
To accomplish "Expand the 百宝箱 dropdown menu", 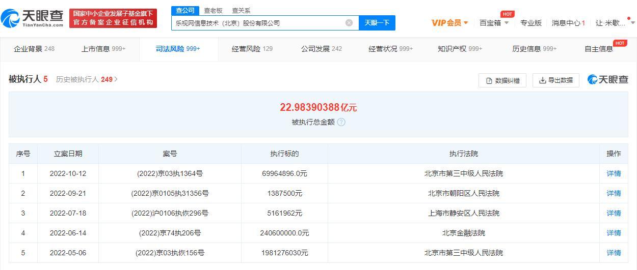I will coord(494,23).
